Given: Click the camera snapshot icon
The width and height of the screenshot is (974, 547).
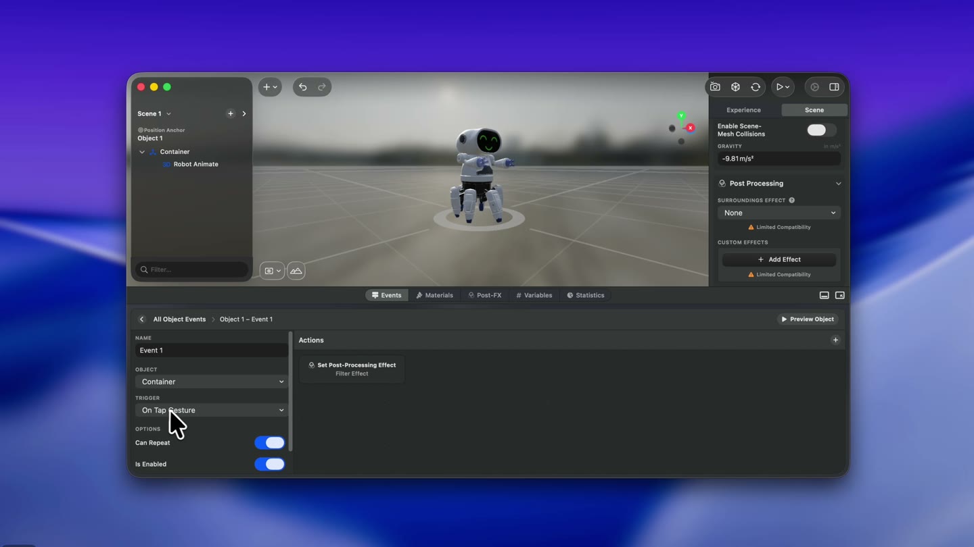Looking at the screenshot, I should (715, 87).
